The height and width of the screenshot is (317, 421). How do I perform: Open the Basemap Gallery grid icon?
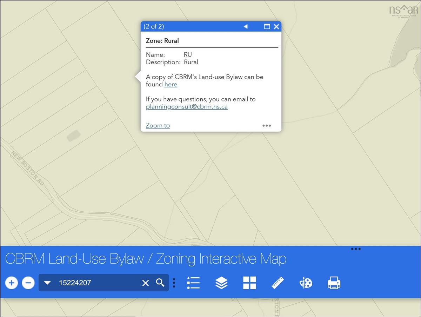[x=249, y=283]
